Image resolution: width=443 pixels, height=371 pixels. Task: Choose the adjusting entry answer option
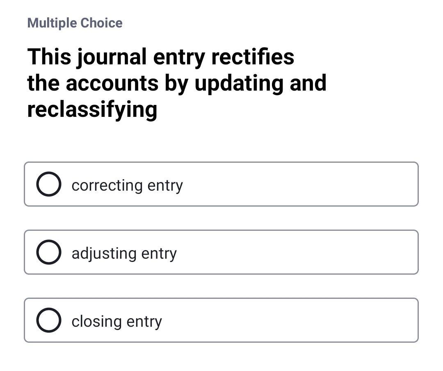click(221, 252)
